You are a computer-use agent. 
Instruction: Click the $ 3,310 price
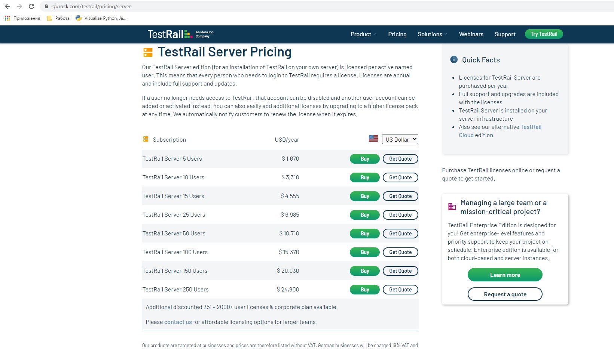coord(290,177)
